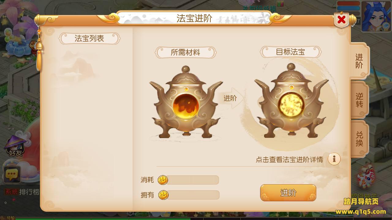
Task: Click the gold coin icon beside 消耗
Action: 163,180
